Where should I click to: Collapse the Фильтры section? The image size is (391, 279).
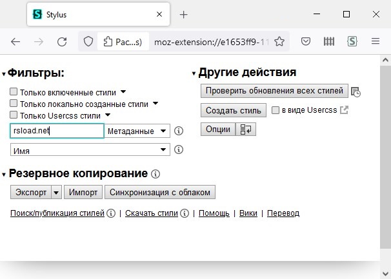[4, 74]
